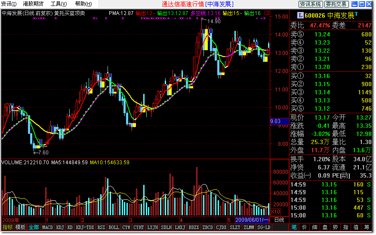
Task: Click the last 15:00 trade row with volume 60
Action: [x=331, y=215]
